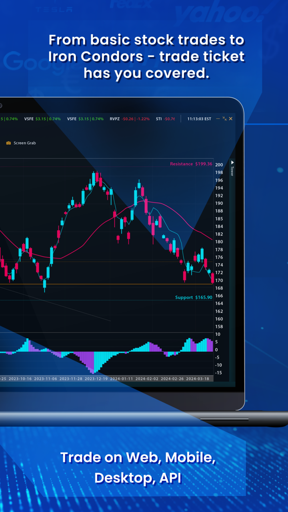The width and height of the screenshot is (288, 512).
Task: Click the -15 mark on histogram axis
Action: pos(218,373)
